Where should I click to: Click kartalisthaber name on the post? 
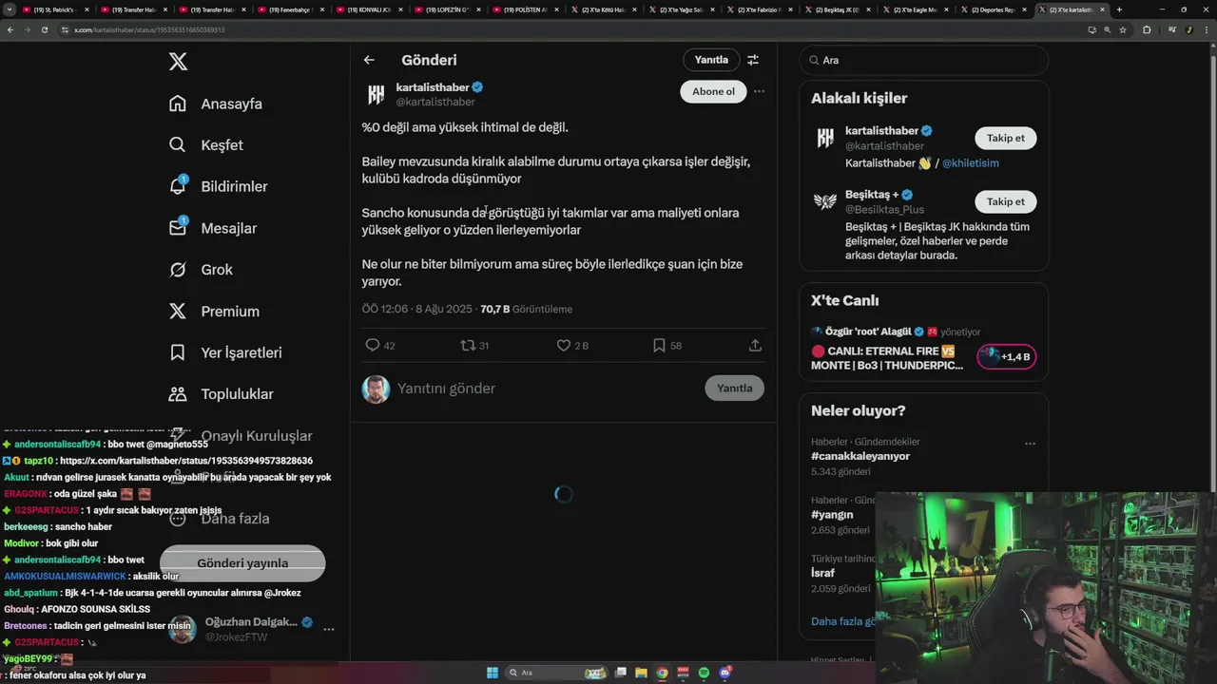(433, 87)
